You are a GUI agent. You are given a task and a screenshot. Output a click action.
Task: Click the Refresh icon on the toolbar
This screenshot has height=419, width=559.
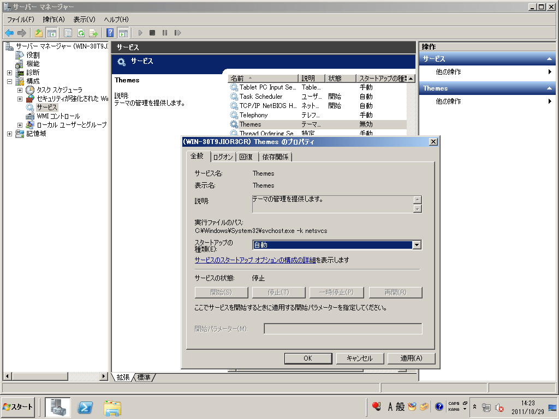tap(81, 33)
